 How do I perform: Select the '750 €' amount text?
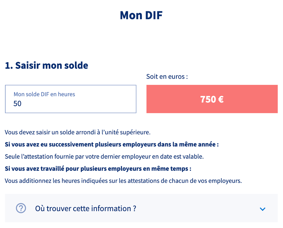[212, 99]
